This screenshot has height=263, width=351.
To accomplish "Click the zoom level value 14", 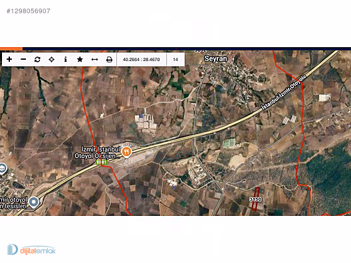I will coord(175,60).
